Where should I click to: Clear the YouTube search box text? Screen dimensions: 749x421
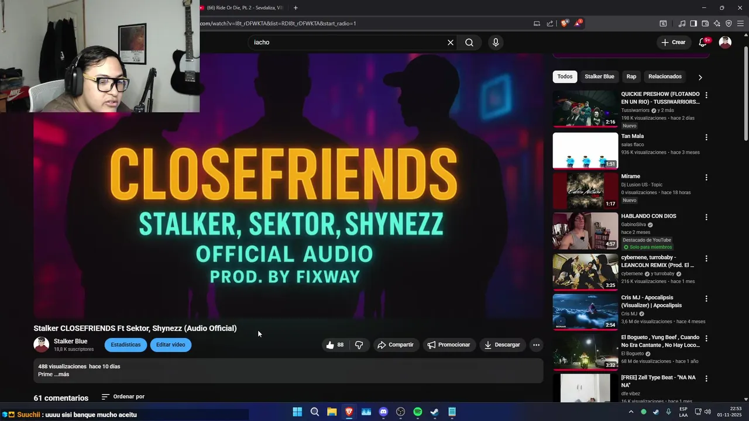point(451,42)
